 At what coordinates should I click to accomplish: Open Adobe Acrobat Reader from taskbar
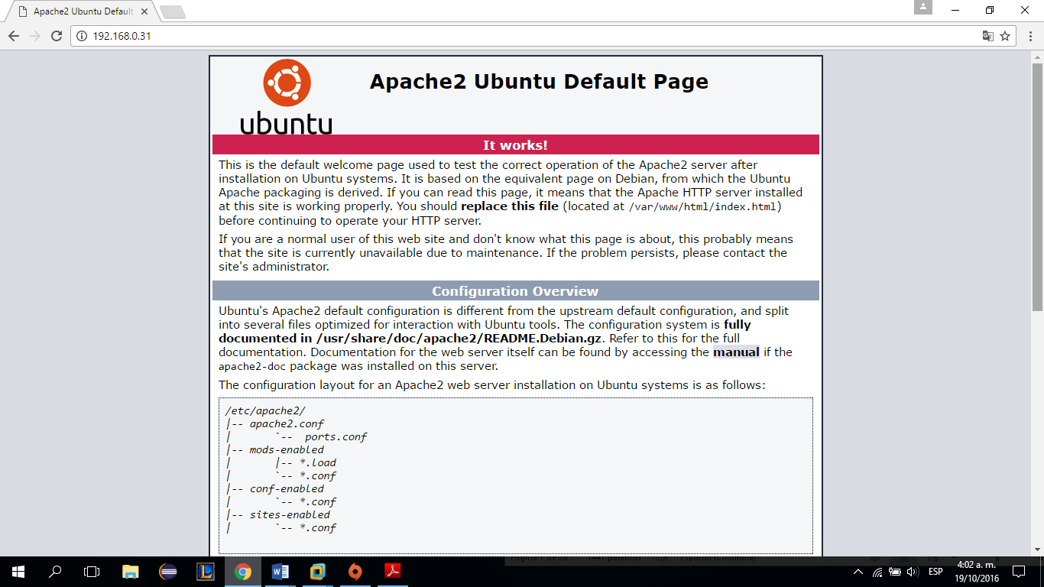coord(393,572)
